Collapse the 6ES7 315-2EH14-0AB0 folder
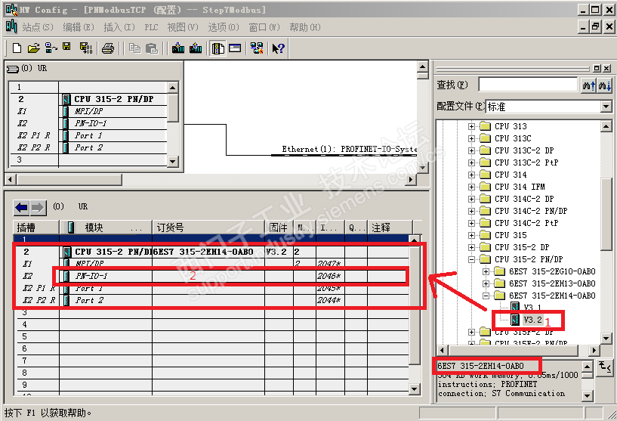Image resolution: width=617 pixels, height=421 pixels. pos(486,296)
